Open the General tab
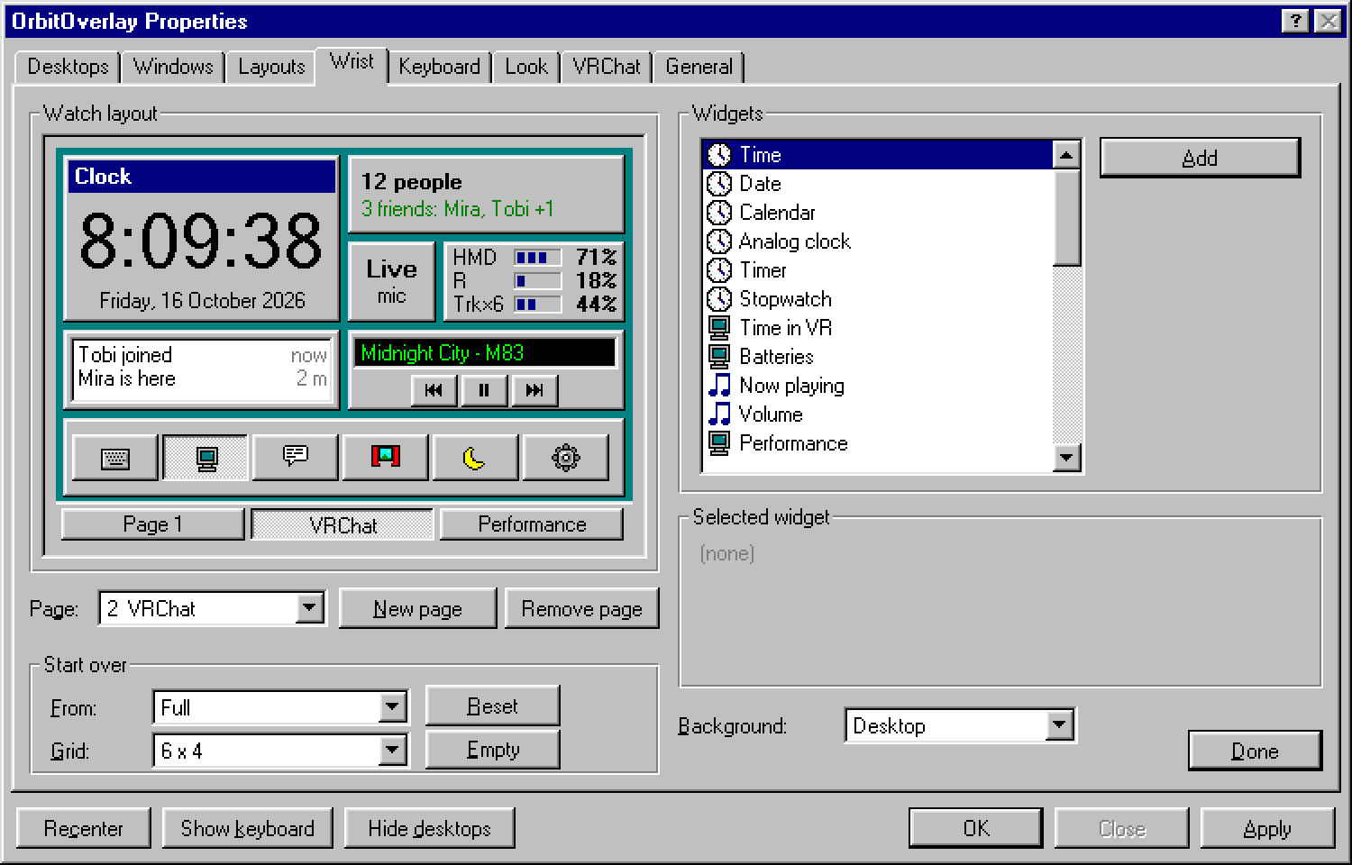This screenshot has height=865, width=1352. point(699,67)
